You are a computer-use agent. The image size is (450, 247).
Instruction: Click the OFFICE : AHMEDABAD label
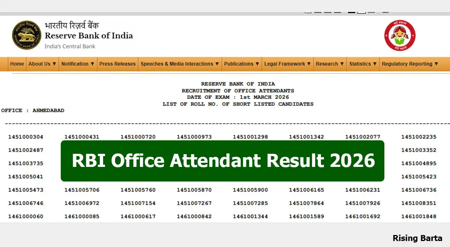coord(33,111)
